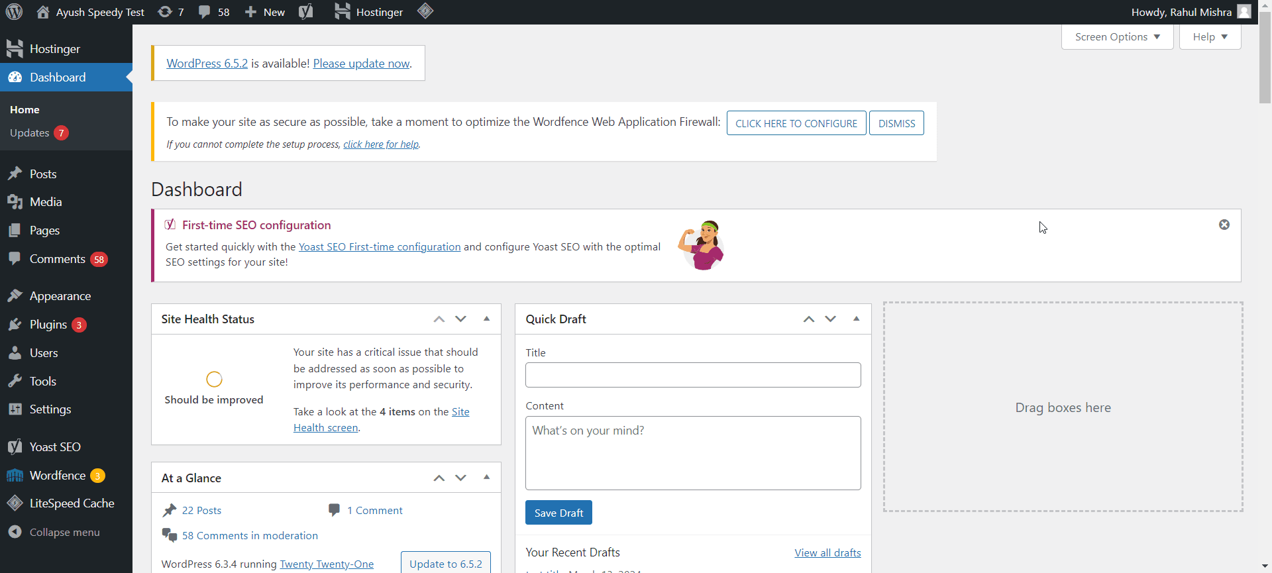The height and width of the screenshot is (573, 1272).
Task: Click the Comments bubble icon in sidebar
Action: [x=15, y=259]
